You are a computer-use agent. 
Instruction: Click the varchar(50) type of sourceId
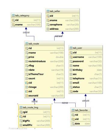tap(57, 96)
